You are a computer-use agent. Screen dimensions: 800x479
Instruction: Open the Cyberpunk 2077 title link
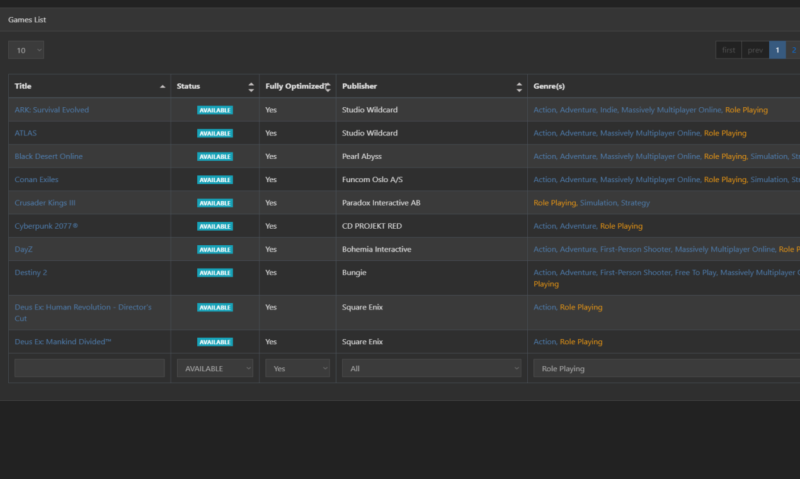click(x=46, y=226)
